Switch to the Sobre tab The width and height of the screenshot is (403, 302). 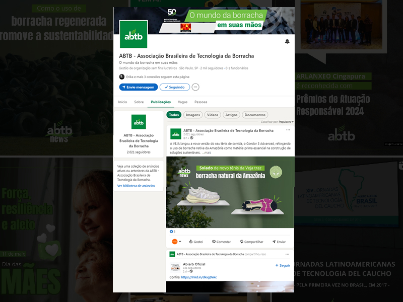[x=139, y=102]
